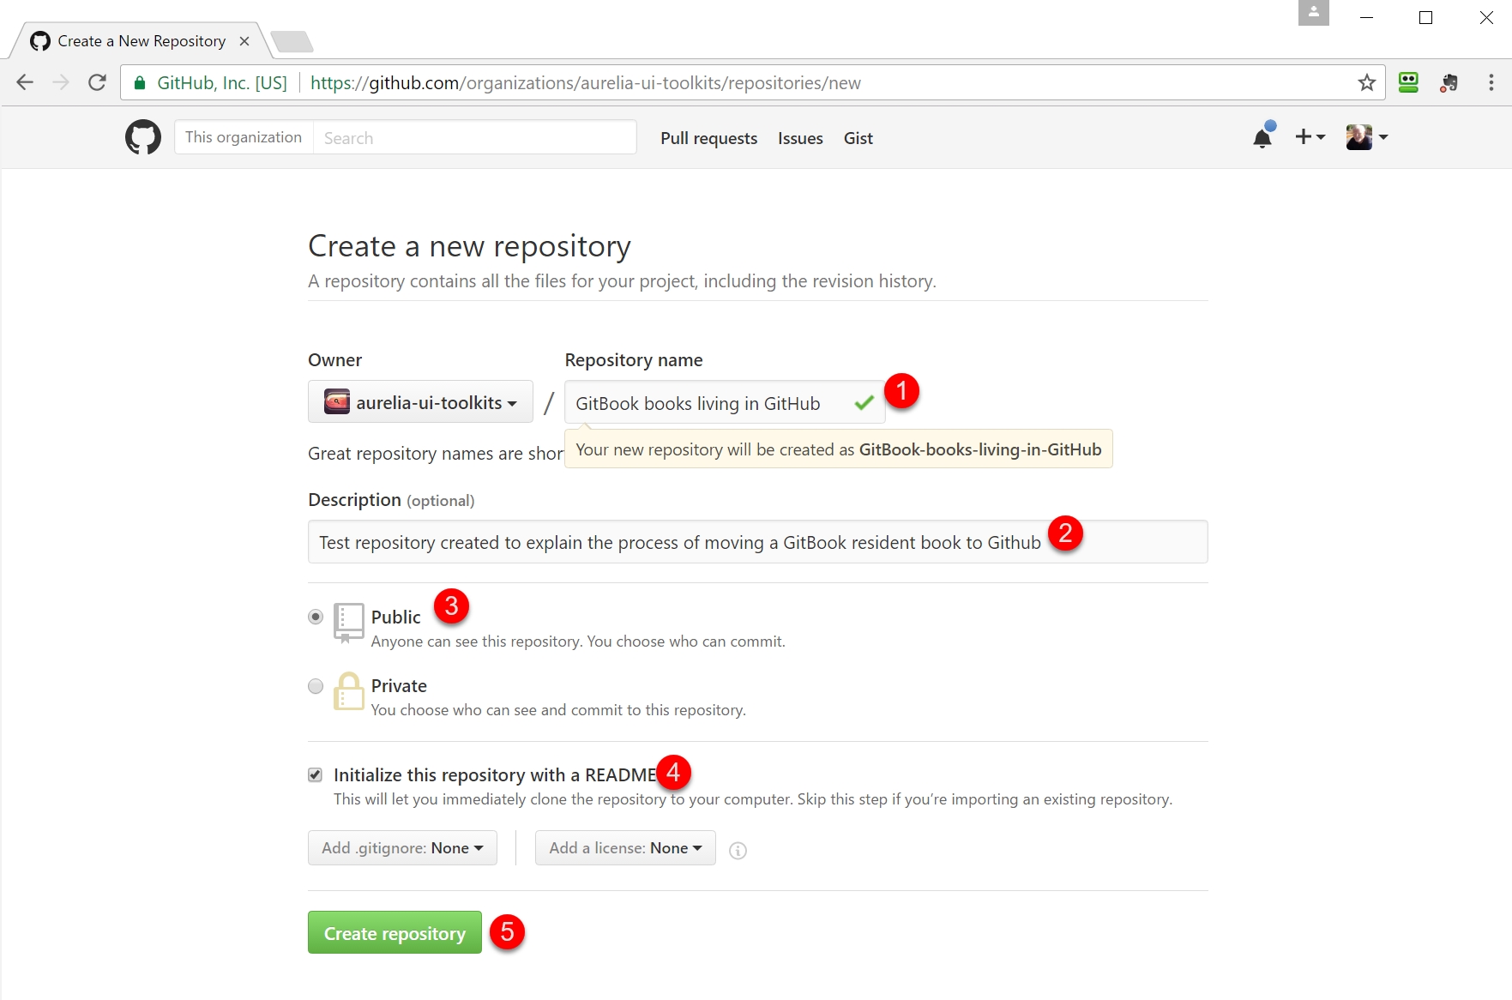The image size is (1512, 1000).
Task: Click the green browser extension icon
Action: [x=1408, y=82]
